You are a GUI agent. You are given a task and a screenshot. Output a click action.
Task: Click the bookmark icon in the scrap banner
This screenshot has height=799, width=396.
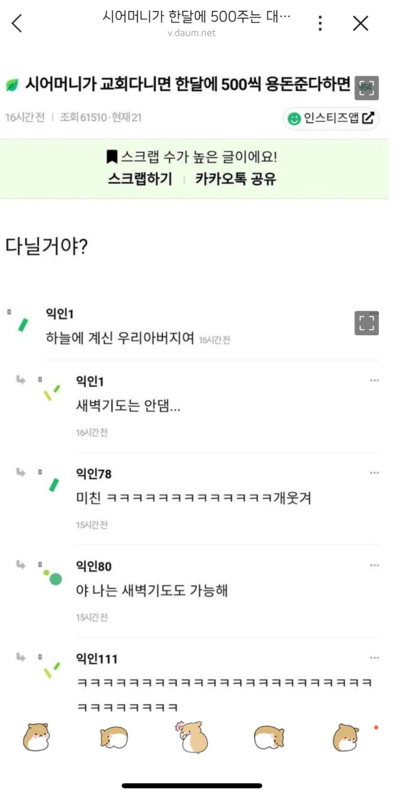click(x=112, y=155)
